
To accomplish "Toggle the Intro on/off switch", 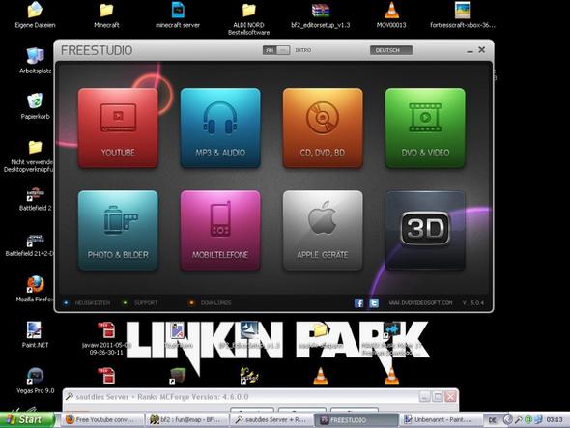I will coord(276,50).
